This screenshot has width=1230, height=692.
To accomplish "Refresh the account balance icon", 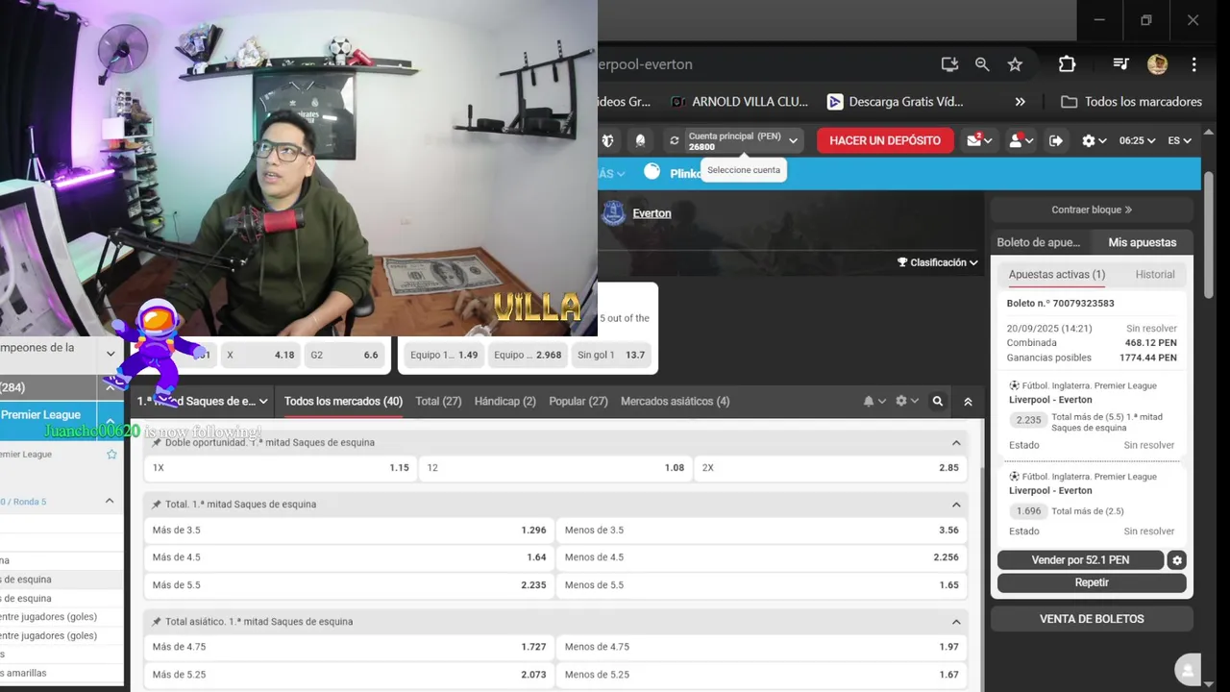I will (675, 140).
